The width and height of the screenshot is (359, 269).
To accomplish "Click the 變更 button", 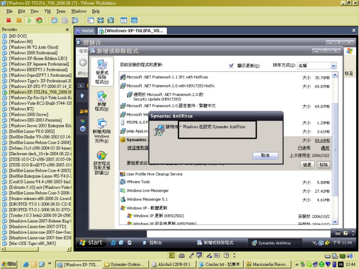I will 307,165.
